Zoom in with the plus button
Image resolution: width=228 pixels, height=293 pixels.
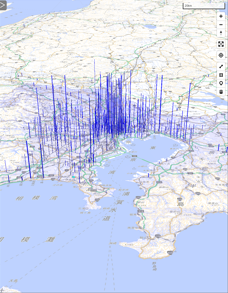click(221, 16)
